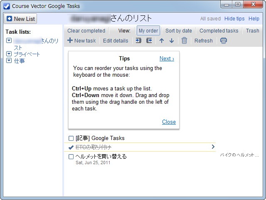
Task: Open dropdown for first さんのリスト task list
Action: [9, 40]
